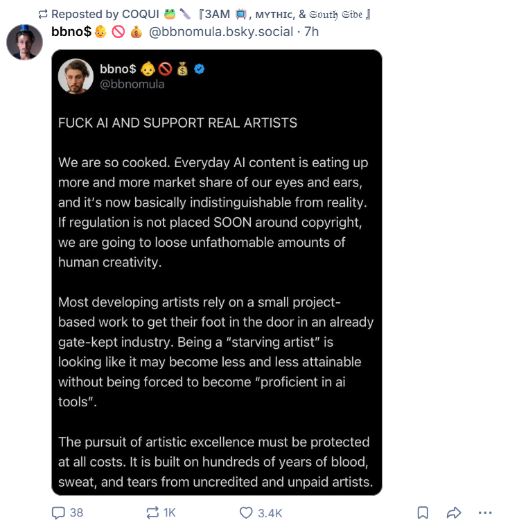Image resolution: width=510 pixels, height=527 pixels.
Task: Click the small repost icon beside 'Reposted by'
Action: click(43, 14)
